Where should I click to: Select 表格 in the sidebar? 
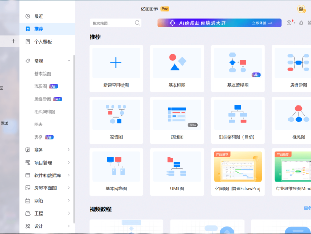(38, 137)
